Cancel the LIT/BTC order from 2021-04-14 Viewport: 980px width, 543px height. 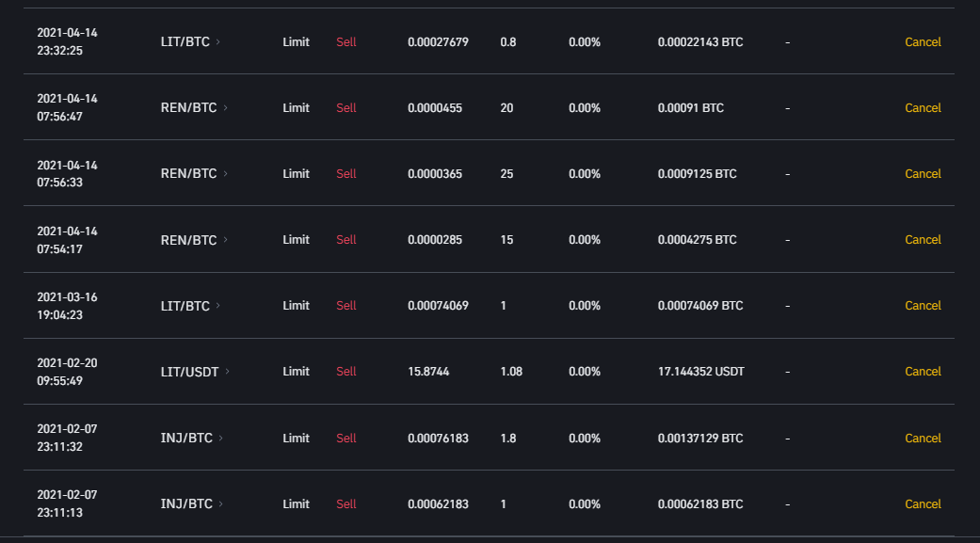coord(923,41)
